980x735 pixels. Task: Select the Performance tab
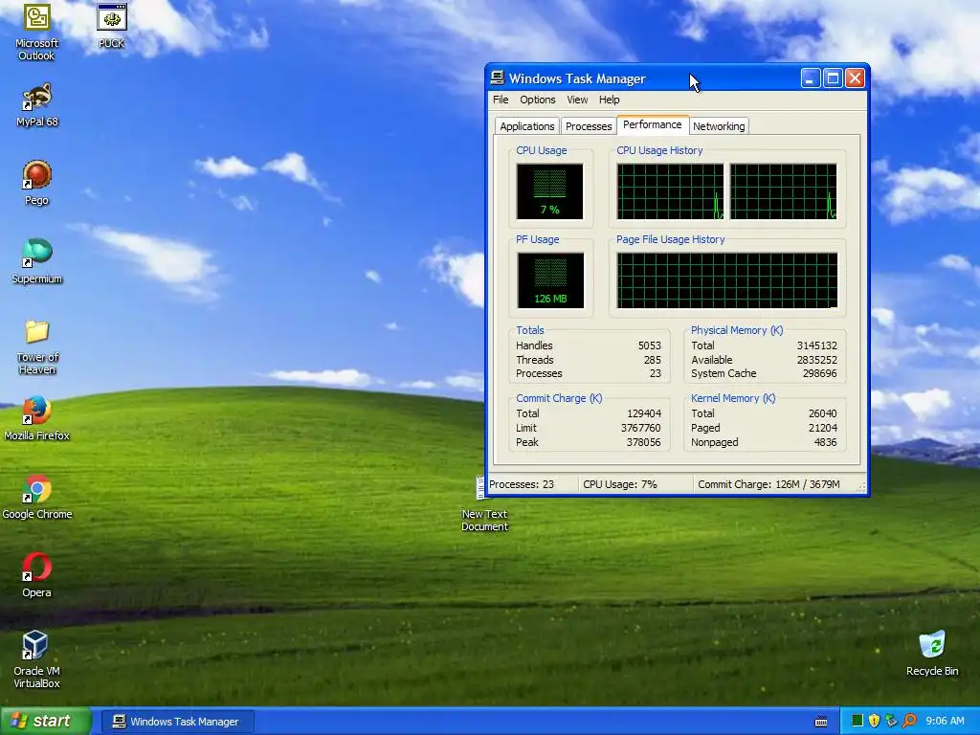(x=653, y=124)
